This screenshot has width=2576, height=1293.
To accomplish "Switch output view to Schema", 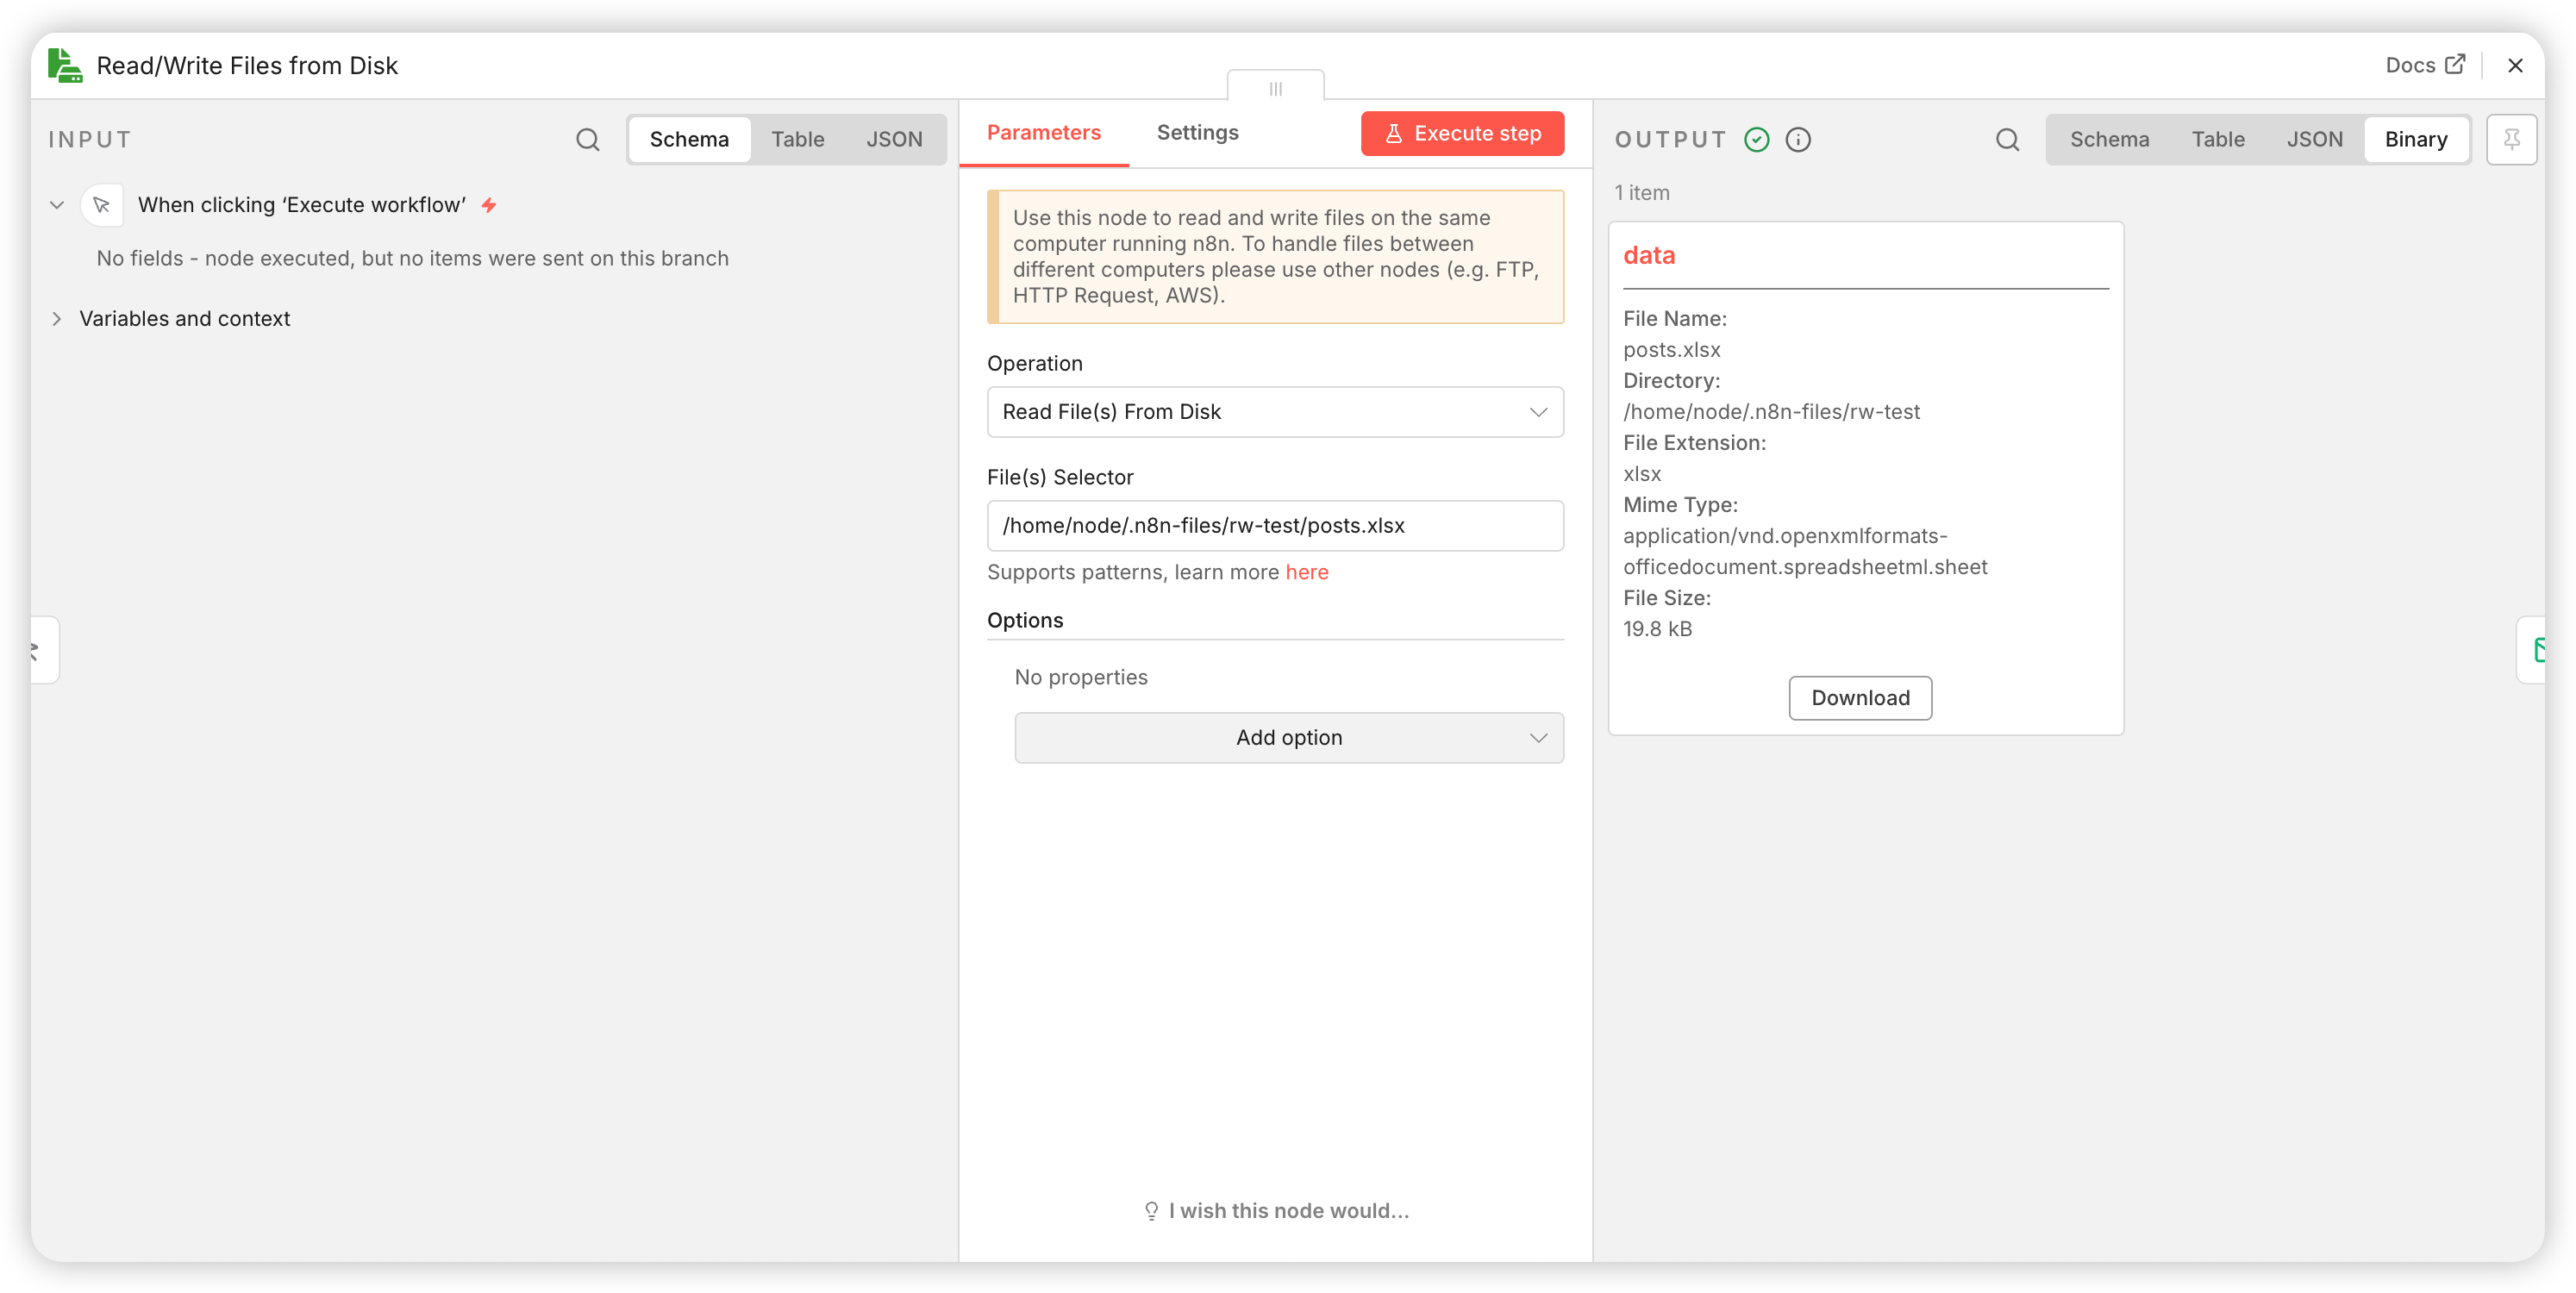I will click(2109, 139).
